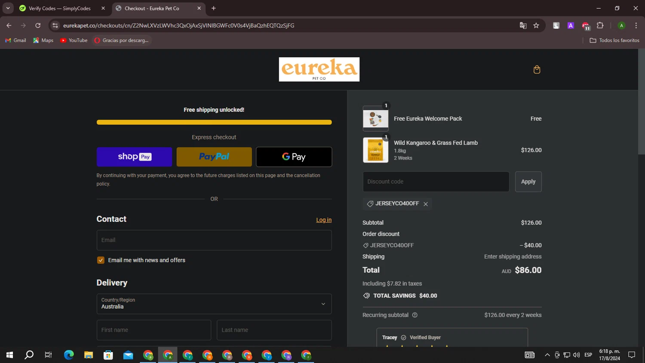
Task: Click the Free Eureka Welcome Pack thumbnail
Action: (375, 119)
